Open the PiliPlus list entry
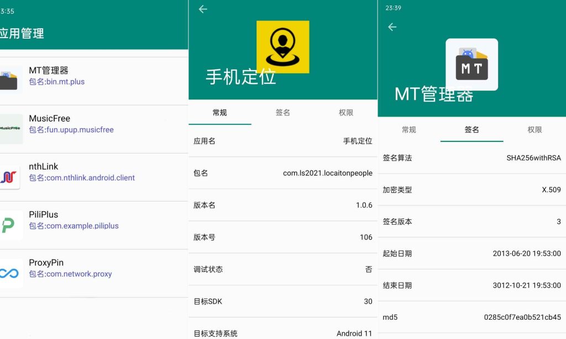The height and width of the screenshot is (339, 566). [94, 225]
